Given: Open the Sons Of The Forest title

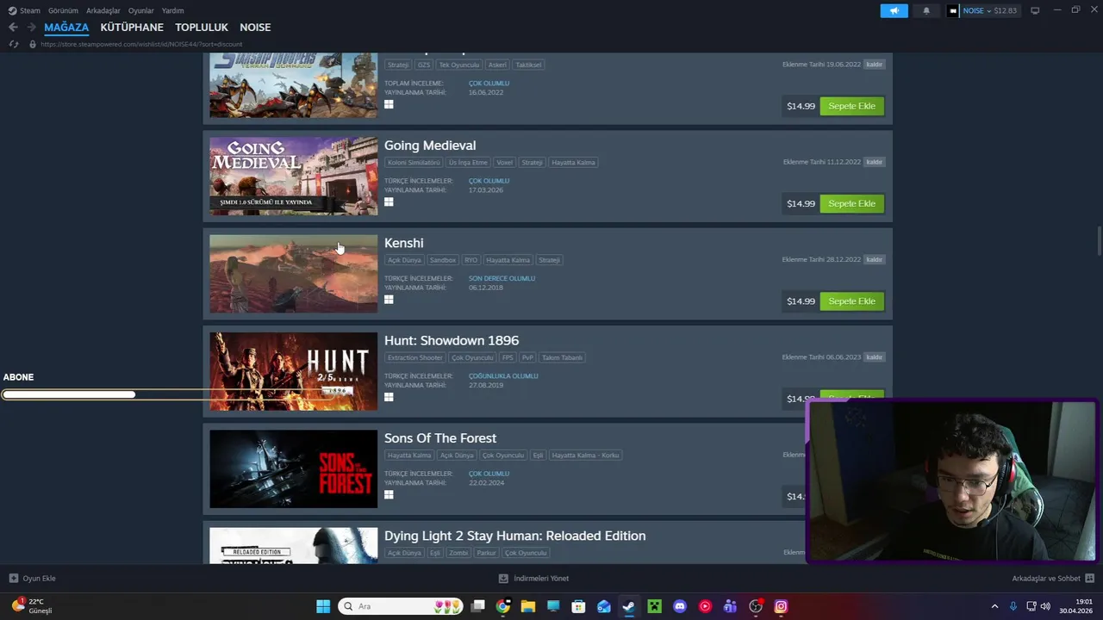Looking at the screenshot, I should (440, 437).
